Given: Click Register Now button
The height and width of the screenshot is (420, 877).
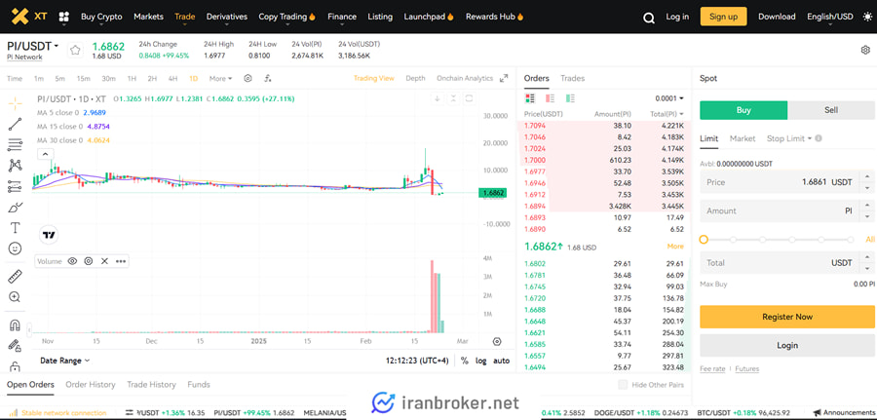Looking at the screenshot, I should 787,317.
